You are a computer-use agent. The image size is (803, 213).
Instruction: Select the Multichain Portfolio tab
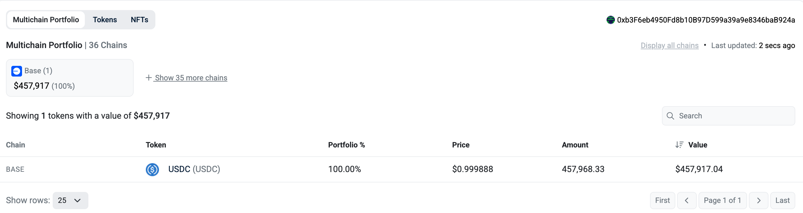(46, 20)
